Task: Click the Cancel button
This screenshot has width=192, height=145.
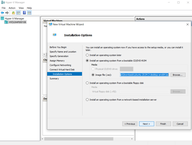Action: coord(180,124)
